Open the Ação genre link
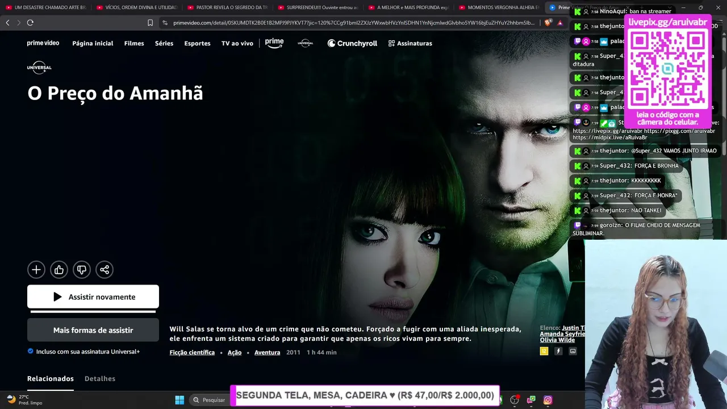The height and width of the screenshot is (409, 727). [235, 352]
